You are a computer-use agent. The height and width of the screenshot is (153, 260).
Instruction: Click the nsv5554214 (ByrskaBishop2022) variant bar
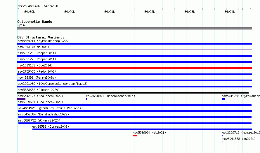coord(134,44)
